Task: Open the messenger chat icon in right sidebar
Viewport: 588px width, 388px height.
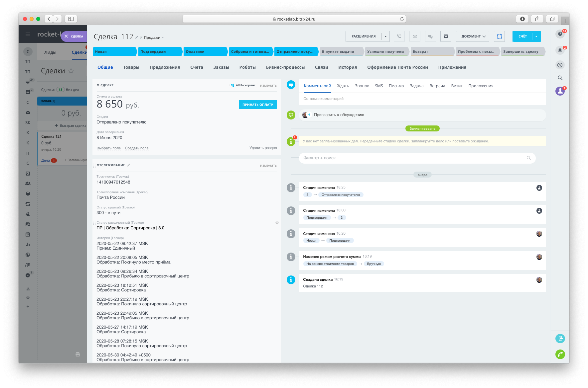Action: 560,65
